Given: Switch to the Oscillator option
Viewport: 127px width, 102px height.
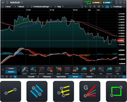Looking at the screenshot, I should point(11,72).
